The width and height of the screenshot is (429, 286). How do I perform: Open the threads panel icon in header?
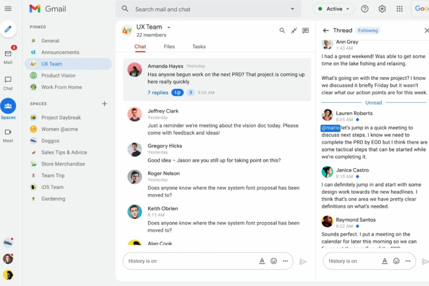click(x=306, y=31)
